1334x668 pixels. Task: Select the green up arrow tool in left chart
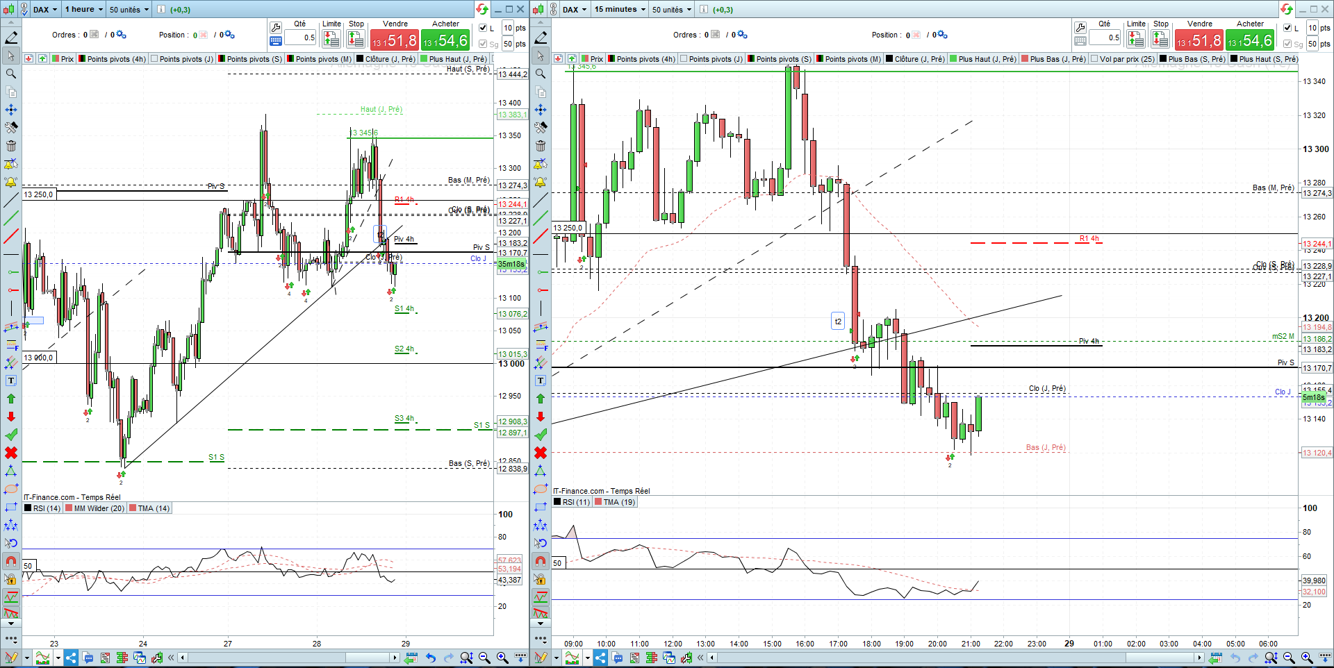pyautogui.click(x=11, y=399)
